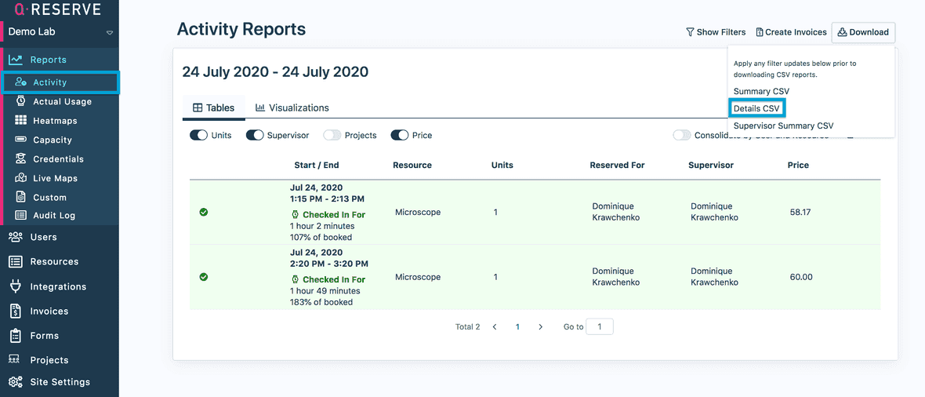Open the Live Maps icon
Image resolution: width=925 pixels, height=397 pixels.
click(x=20, y=178)
